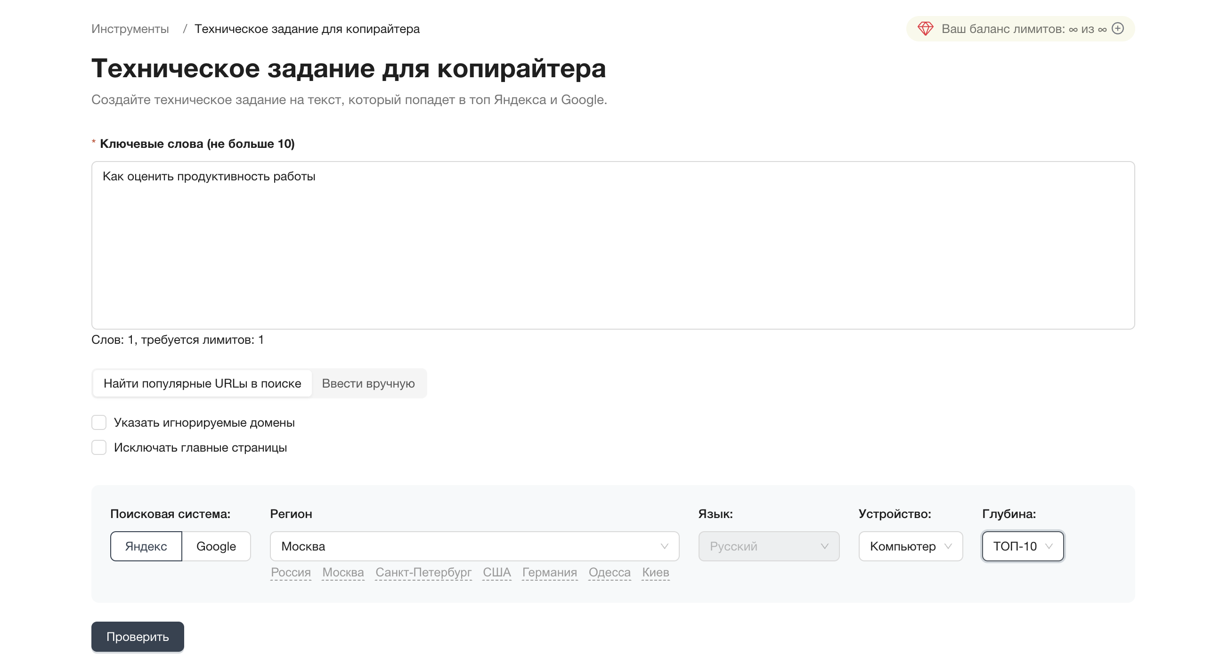Select Google as search engine
1220x664 pixels.
(216, 546)
